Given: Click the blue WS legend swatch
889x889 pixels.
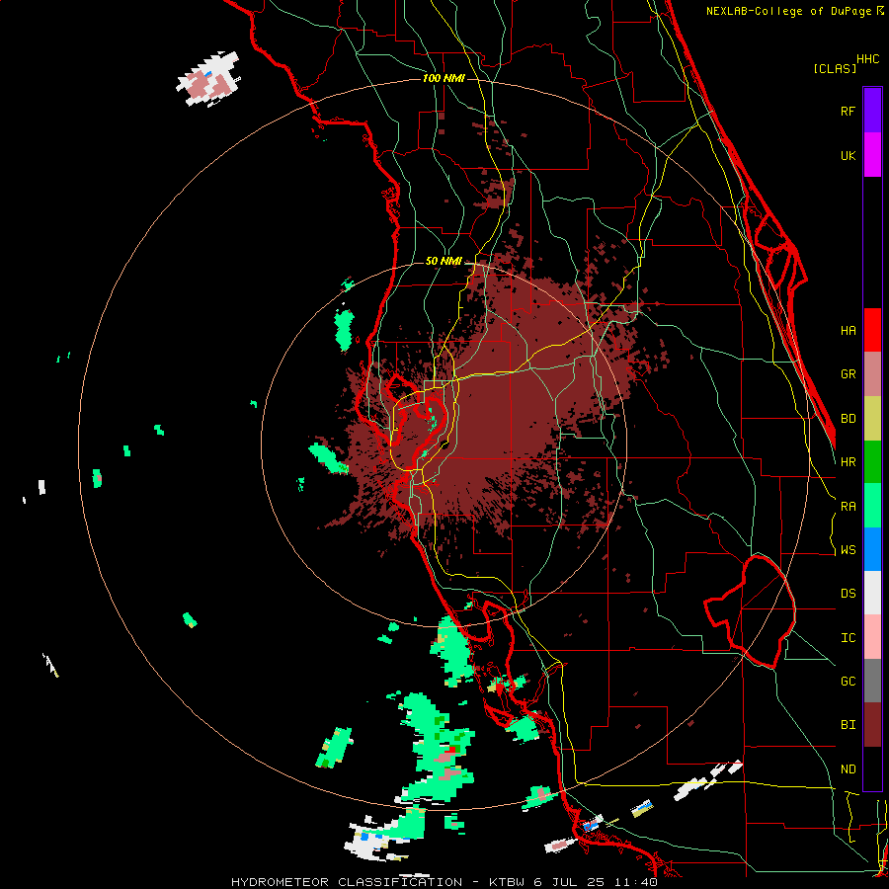Looking at the screenshot, I should (872, 549).
